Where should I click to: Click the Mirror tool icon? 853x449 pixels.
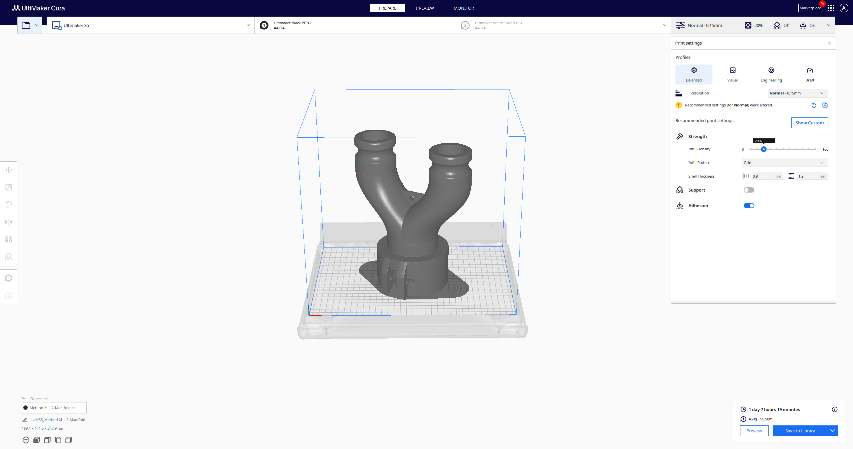8,222
